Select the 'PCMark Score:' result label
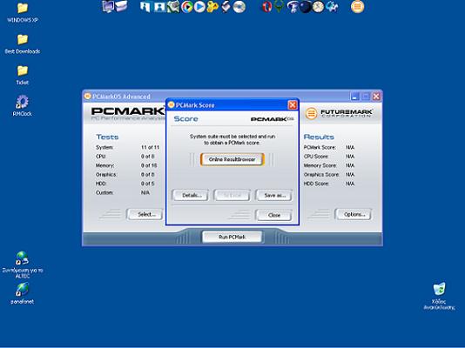 click(320, 147)
